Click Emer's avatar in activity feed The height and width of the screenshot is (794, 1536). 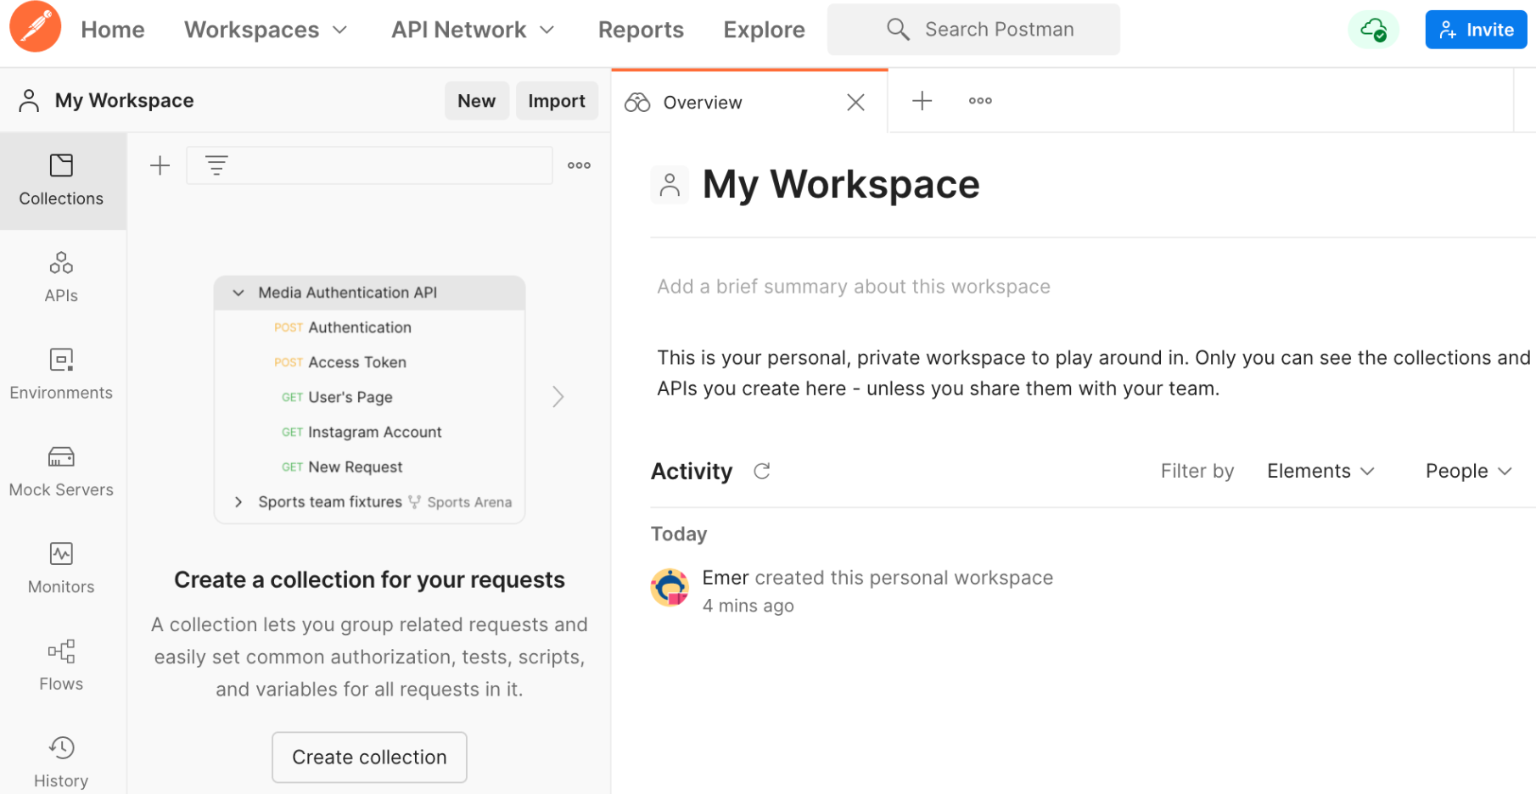click(670, 588)
